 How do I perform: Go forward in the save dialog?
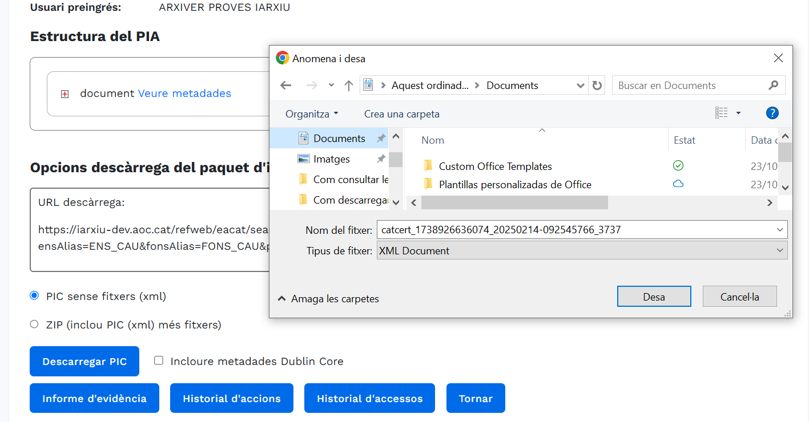pyautogui.click(x=312, y=86)
